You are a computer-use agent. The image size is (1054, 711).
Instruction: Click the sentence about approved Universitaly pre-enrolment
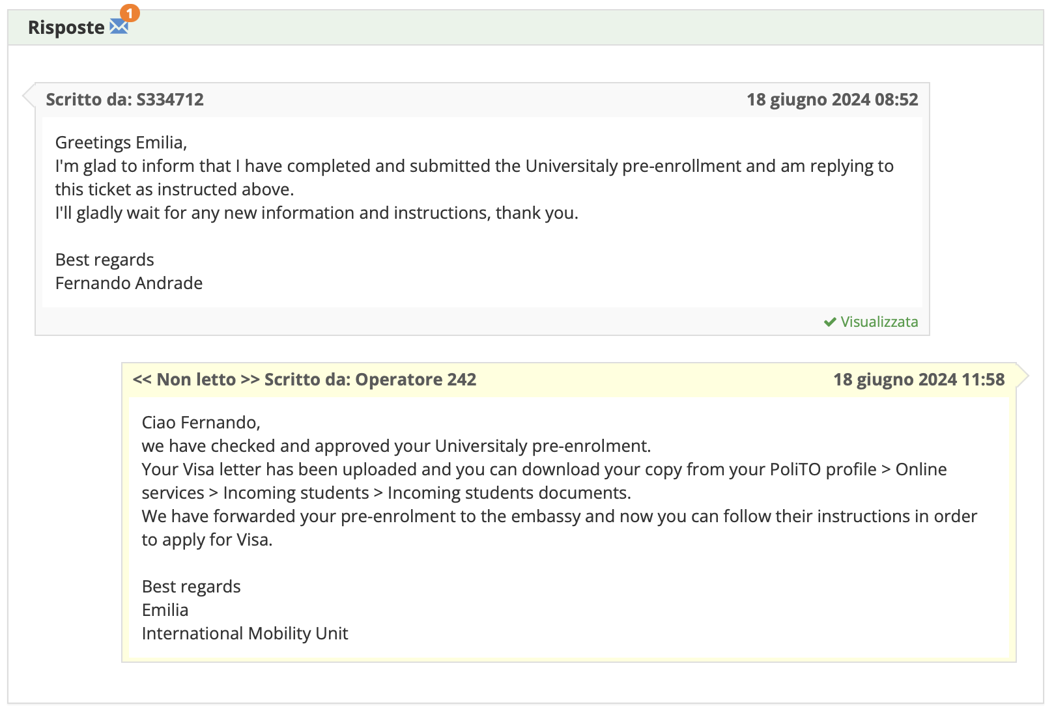(x=396, y=446)
